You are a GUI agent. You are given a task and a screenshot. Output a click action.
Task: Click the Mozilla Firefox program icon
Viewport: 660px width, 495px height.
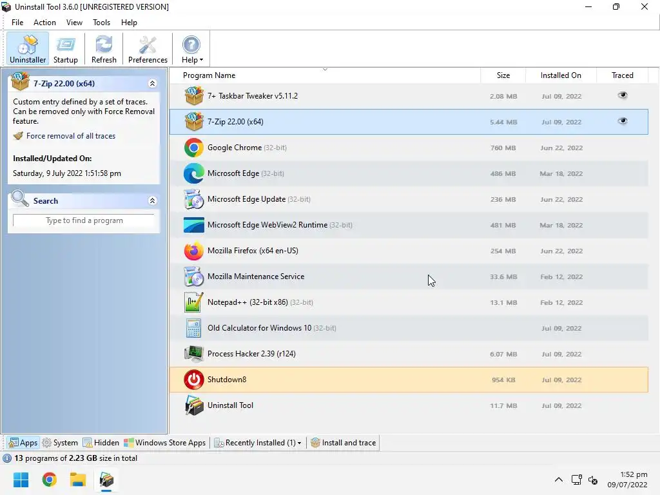coord(193,251)
